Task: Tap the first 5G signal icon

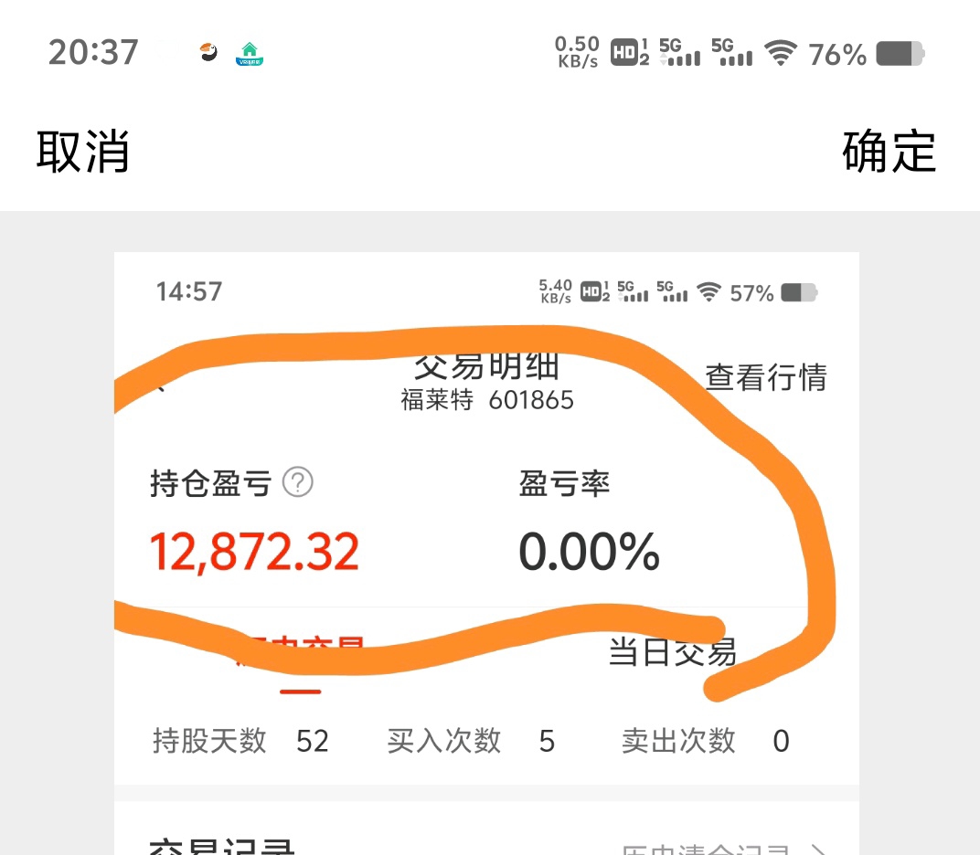Action: click(x=680, y=52)
